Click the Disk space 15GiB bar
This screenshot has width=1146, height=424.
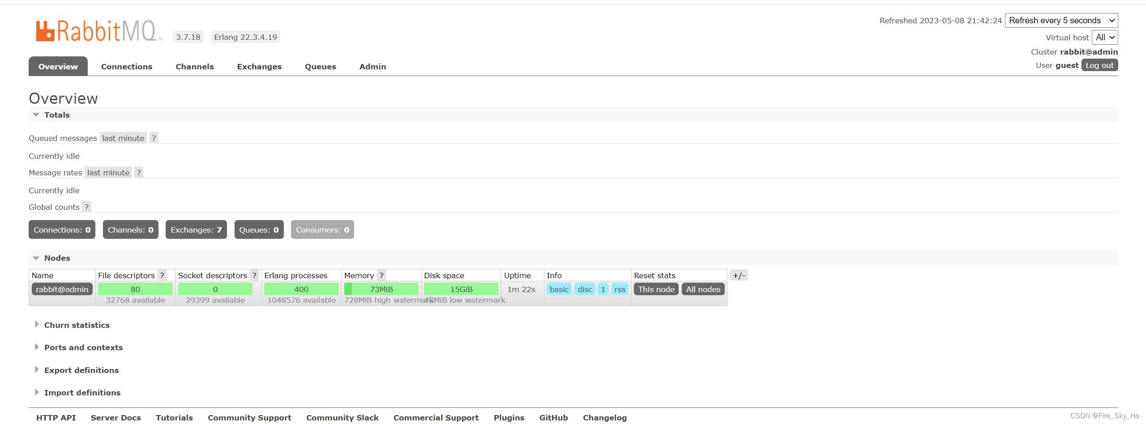point(461,289)
